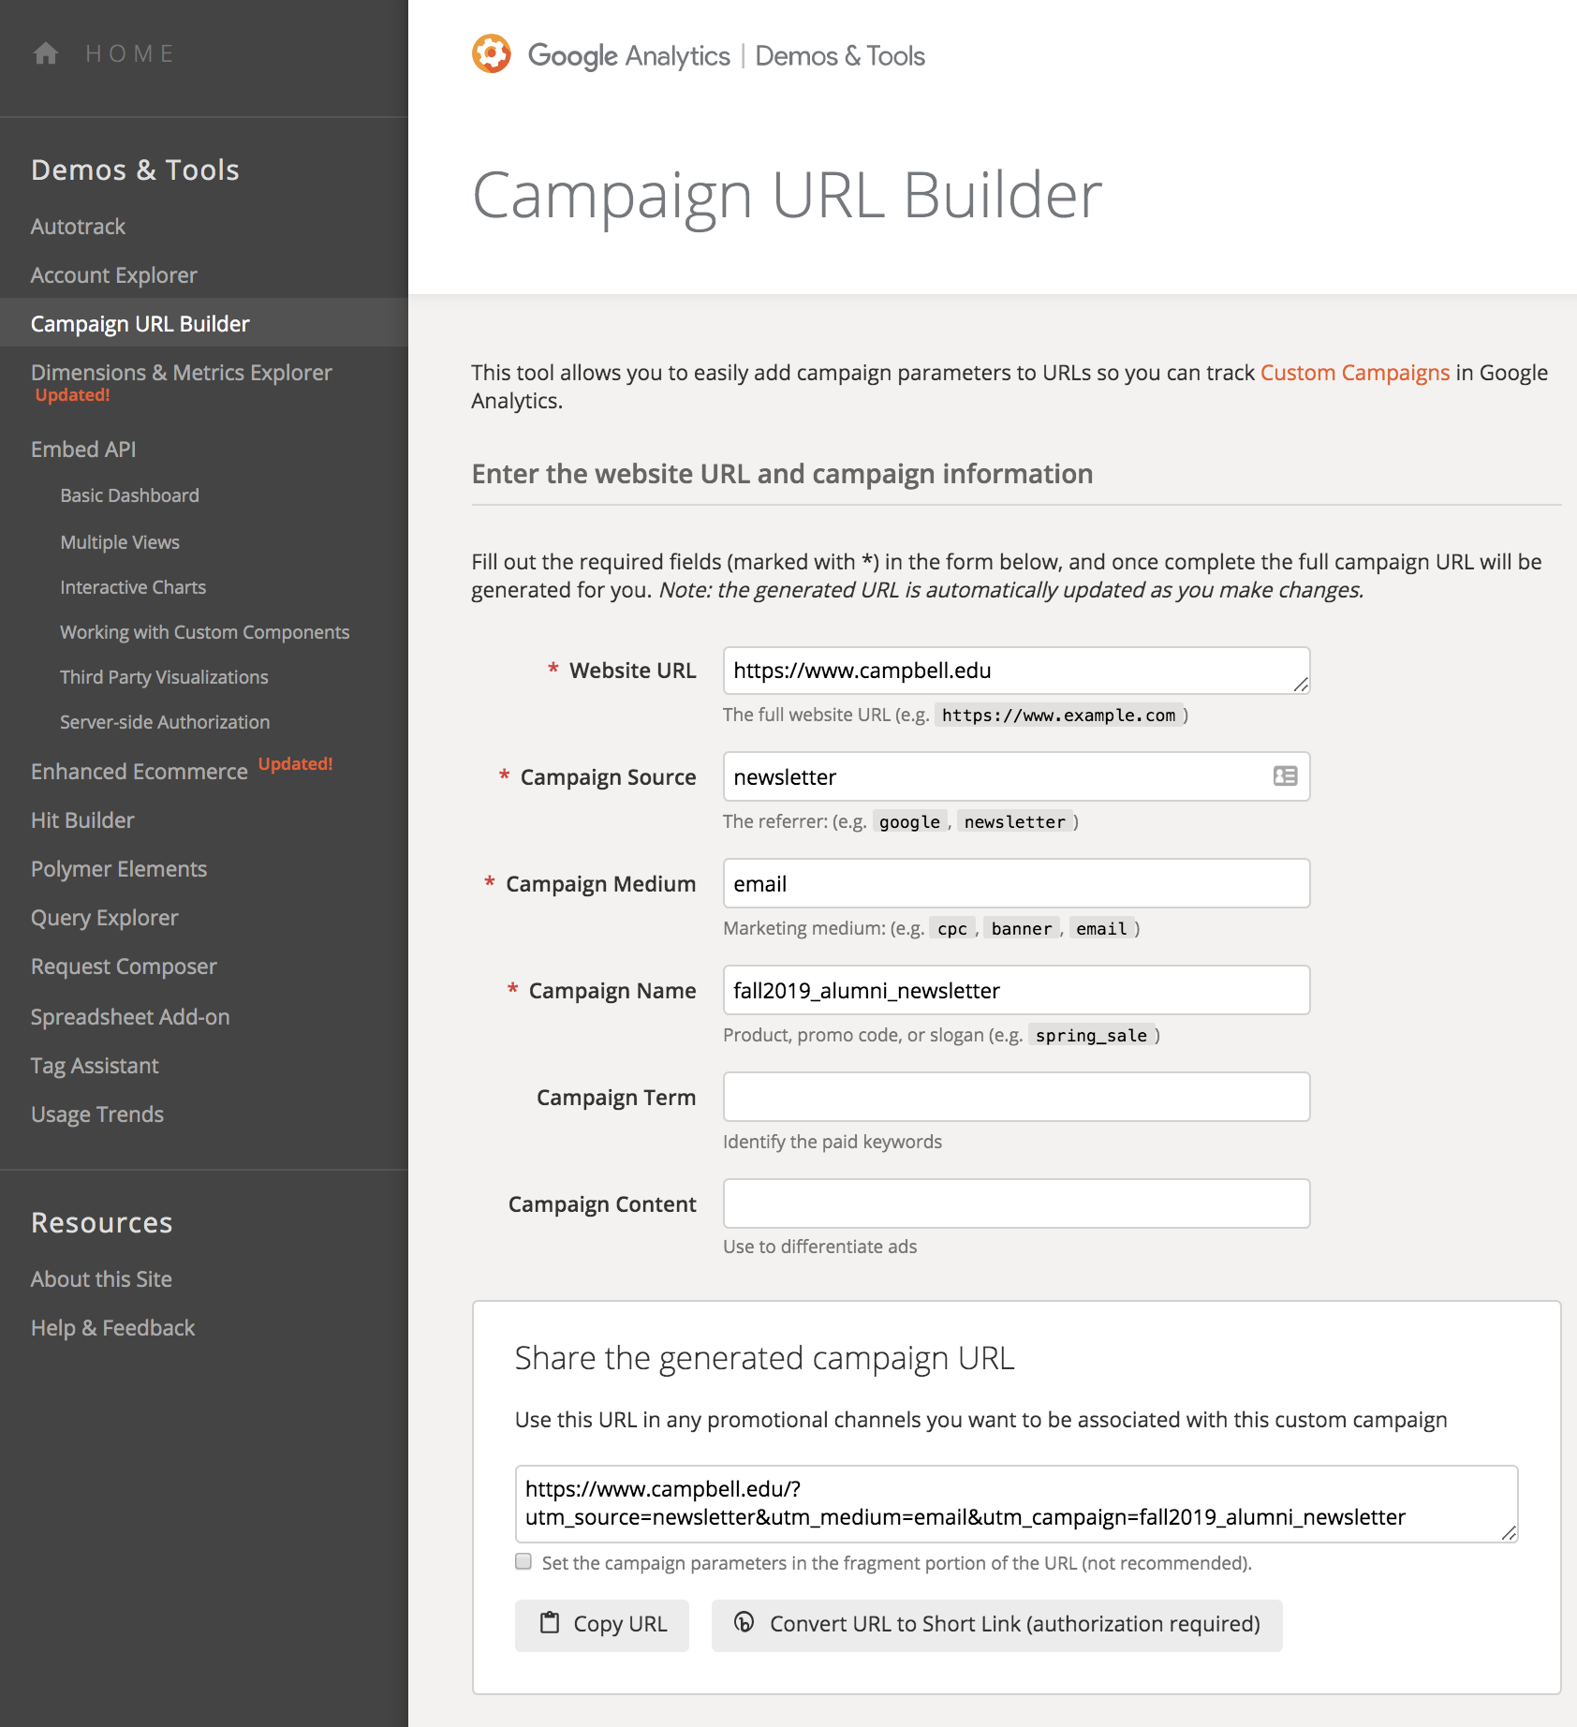The height and width of the screenshot is (1727, 1577).
Task: Open the Embed API sidebar section
Action: coord(83,450)
